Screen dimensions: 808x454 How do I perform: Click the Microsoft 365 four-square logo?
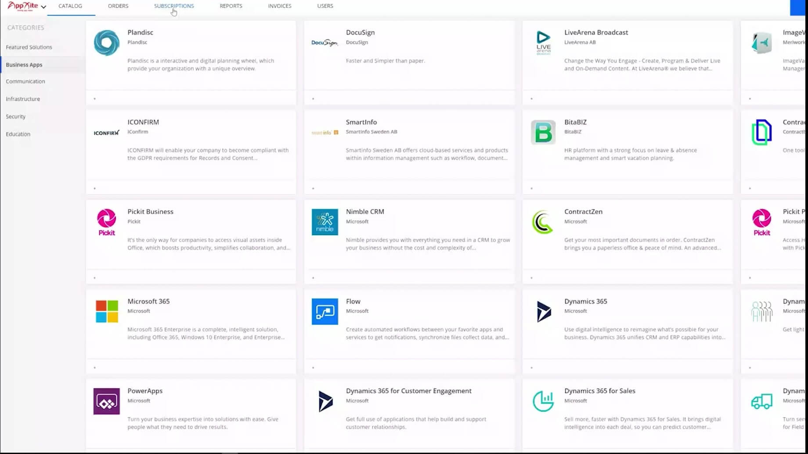pos(107,311)
